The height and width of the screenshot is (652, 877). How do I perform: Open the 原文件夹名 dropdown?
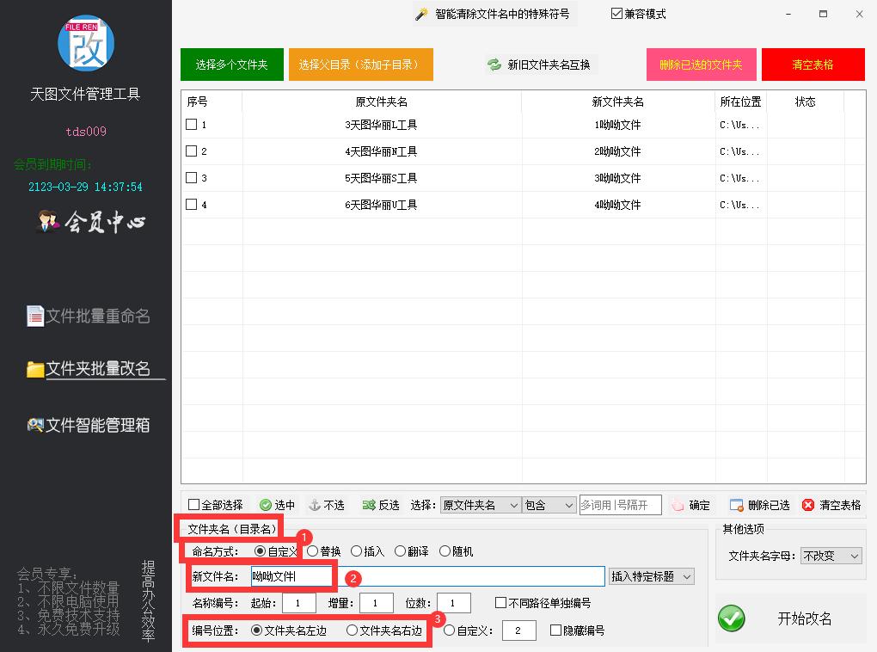(480, 505)
